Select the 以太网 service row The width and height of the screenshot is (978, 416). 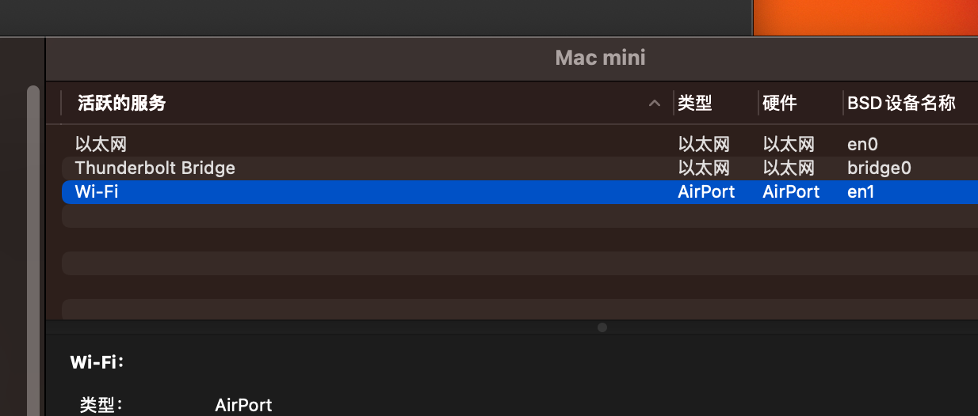point(101,144)
